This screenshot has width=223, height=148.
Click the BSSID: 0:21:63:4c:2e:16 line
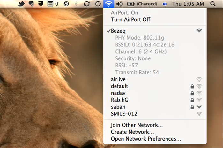[145, 45]
